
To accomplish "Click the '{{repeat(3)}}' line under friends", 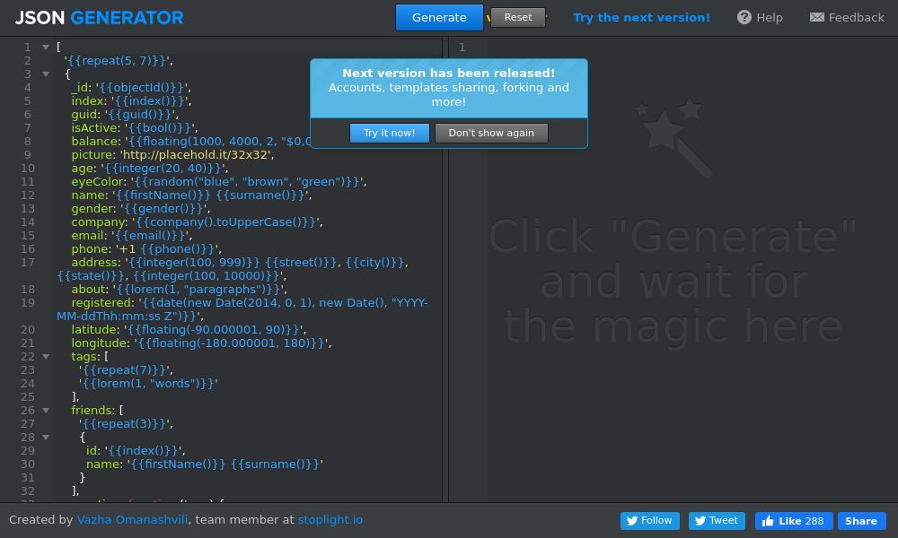I will 126,423.
